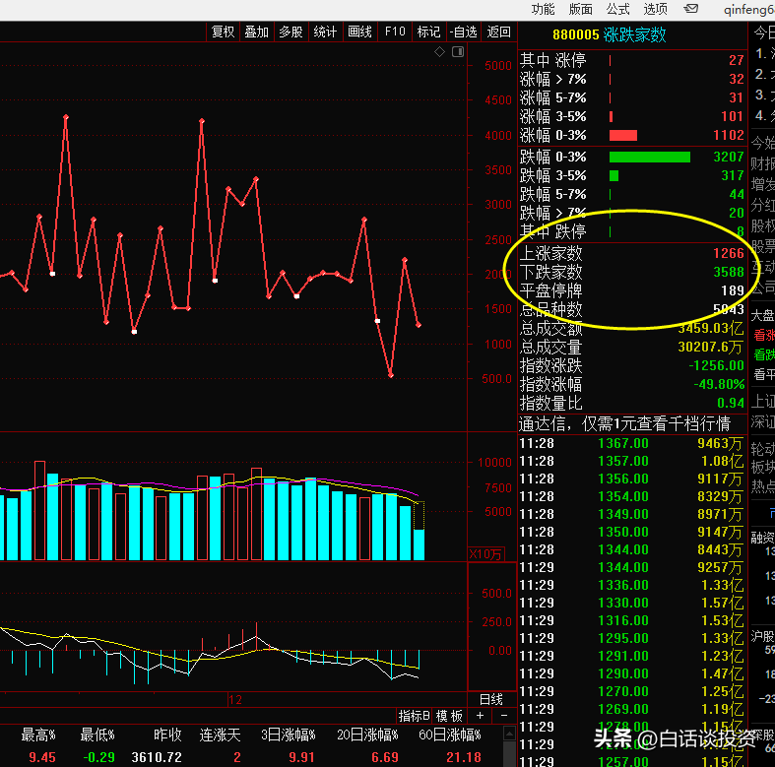Open the 日线 period selector

click(491, 699)
